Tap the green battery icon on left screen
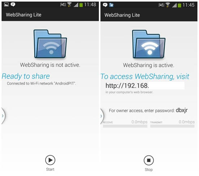The width and height of the screenshot is (199, 176). pyautogui.click(x=81, y=5)
